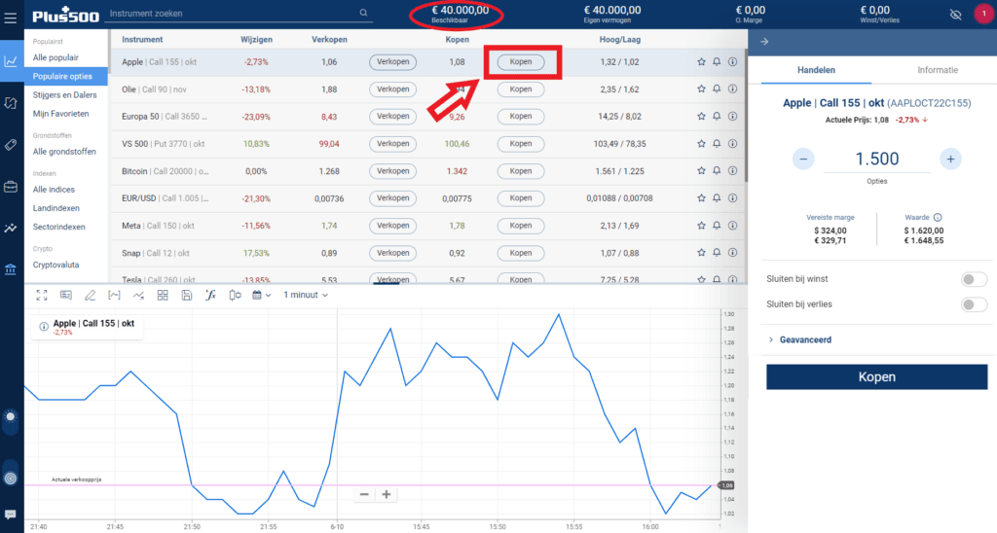The width and height of the screenshot is (997, 533).
Task: Set price alert bell for Olie
Action: [717, 89]
